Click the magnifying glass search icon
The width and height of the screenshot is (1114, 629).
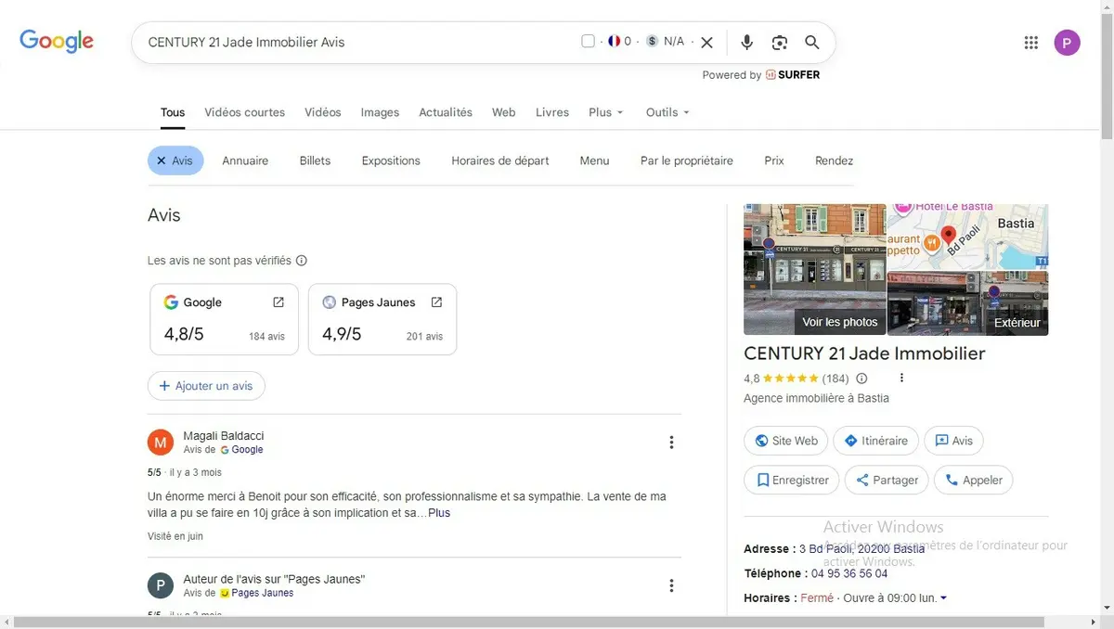click(812, 42)
